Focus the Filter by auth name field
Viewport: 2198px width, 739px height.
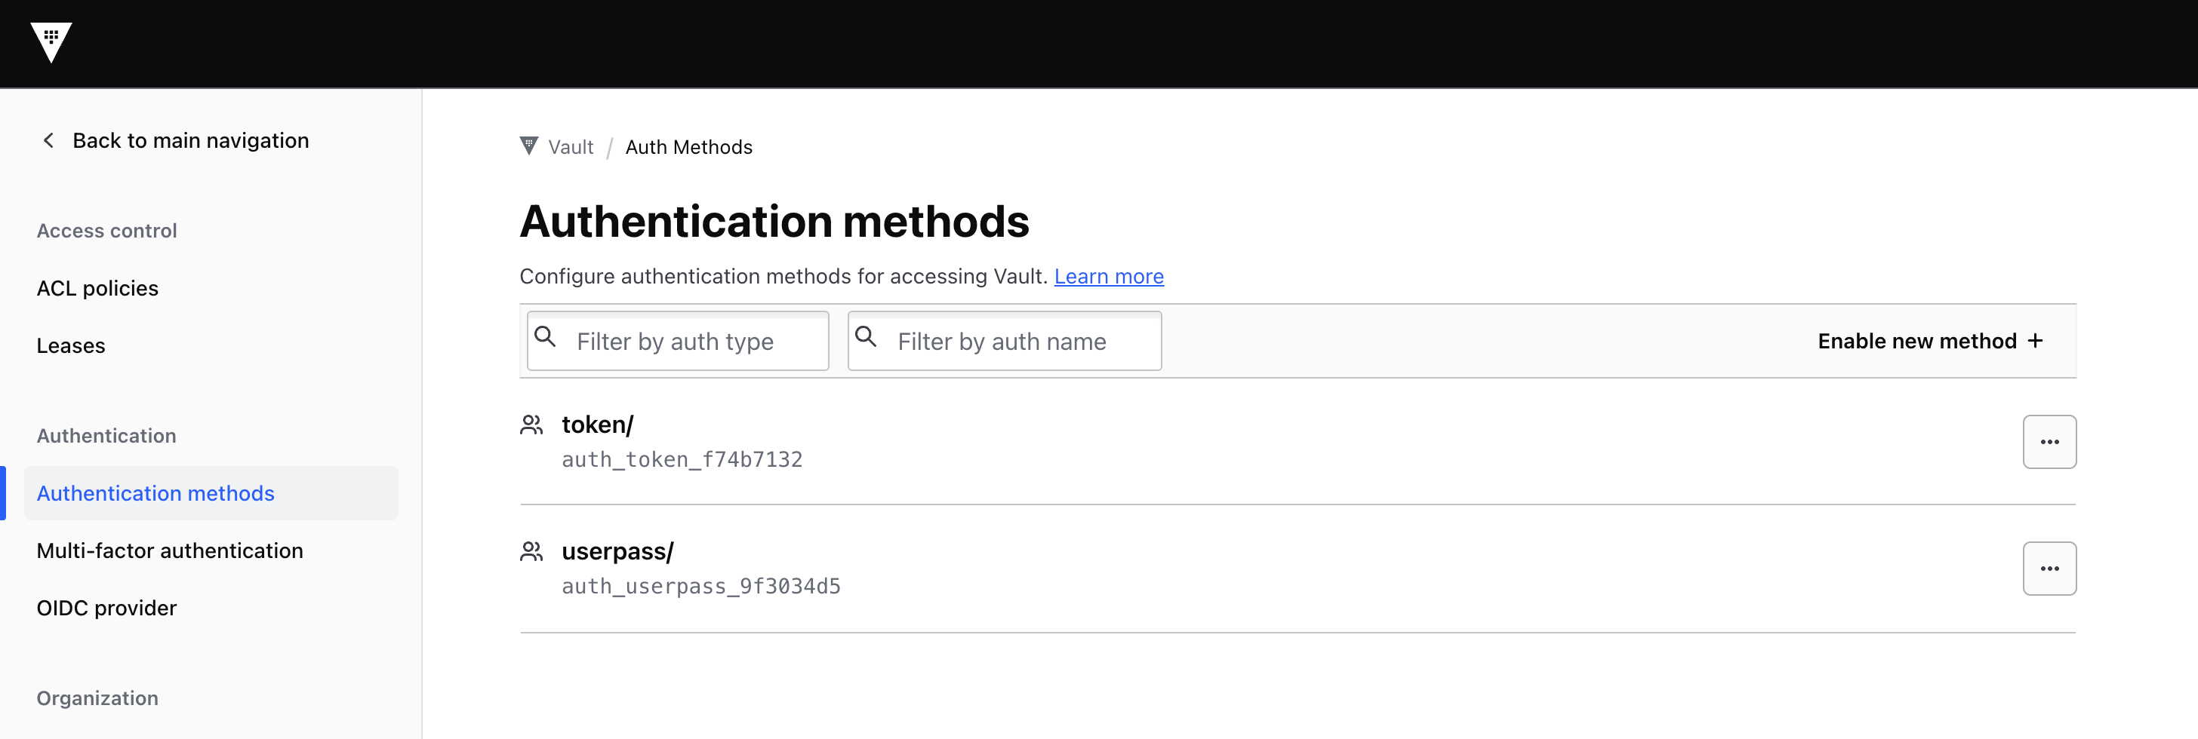pos(1005,341)
